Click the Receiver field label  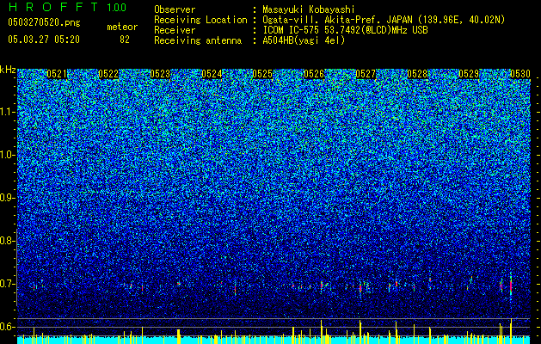(175, 30)
